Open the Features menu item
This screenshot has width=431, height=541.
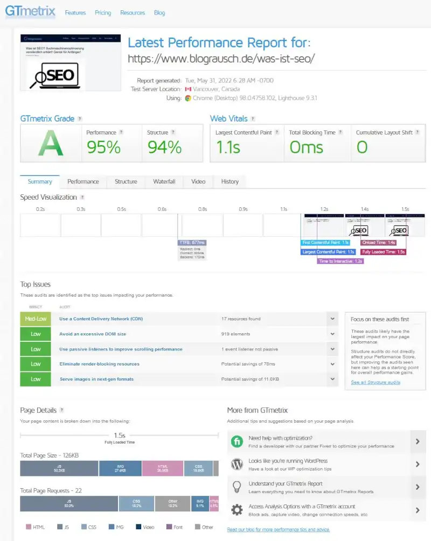click(x=75, y=13)
